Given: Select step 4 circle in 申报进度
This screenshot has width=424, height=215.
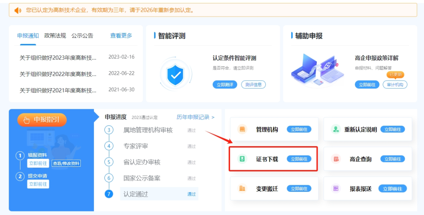Looking at the screenshot, I should (x=109, y=146).
